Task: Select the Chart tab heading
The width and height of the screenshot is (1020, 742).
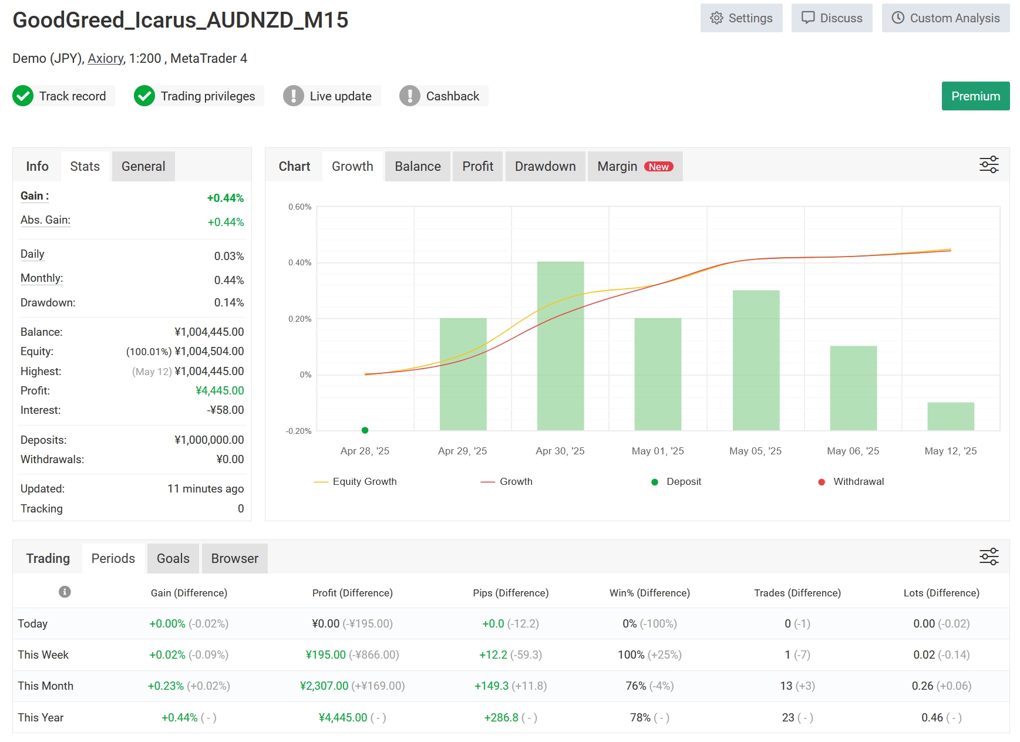Action: click(x=294, y=167)
